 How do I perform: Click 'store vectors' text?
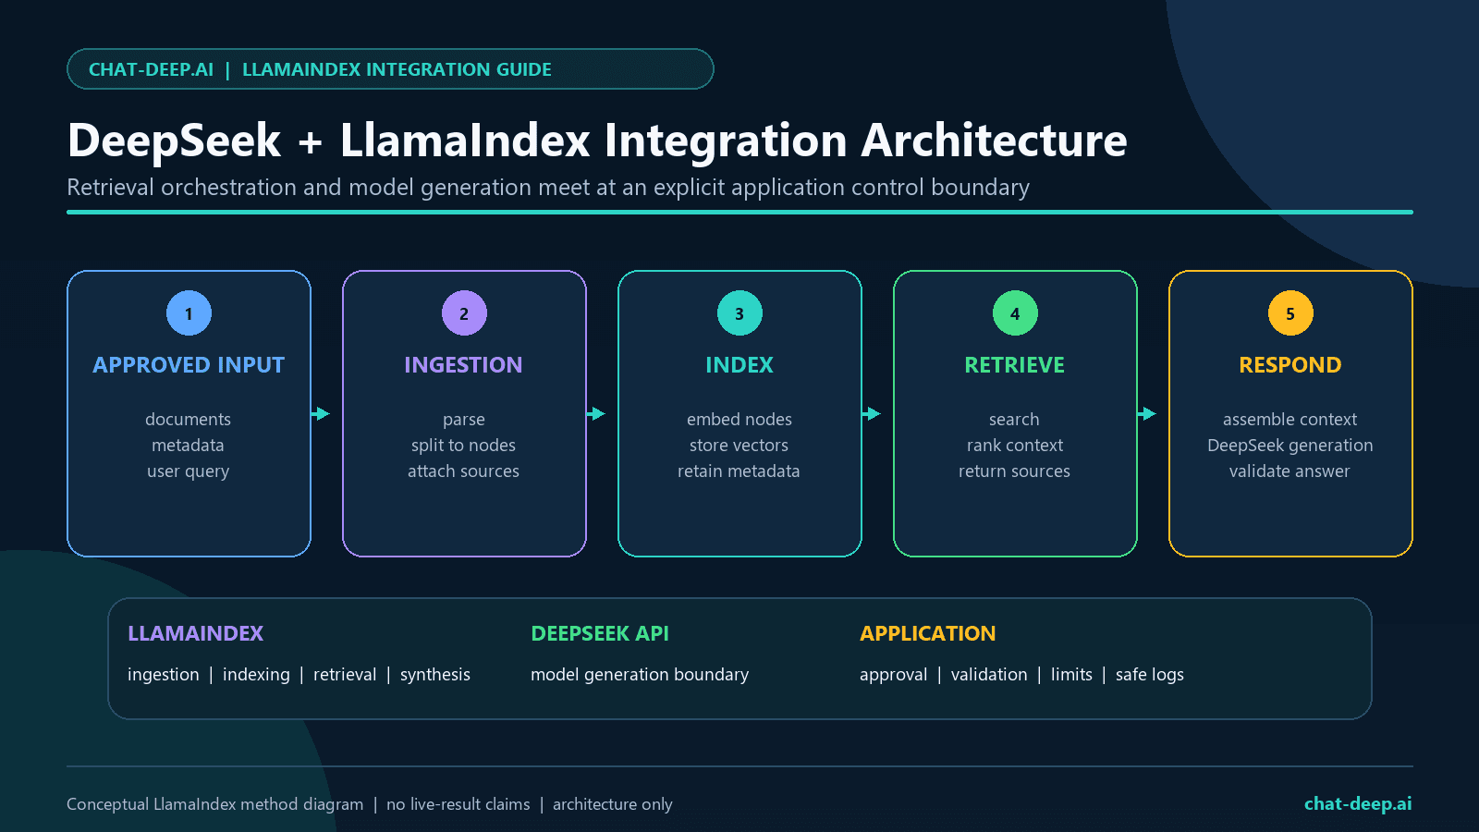[739, 446]
